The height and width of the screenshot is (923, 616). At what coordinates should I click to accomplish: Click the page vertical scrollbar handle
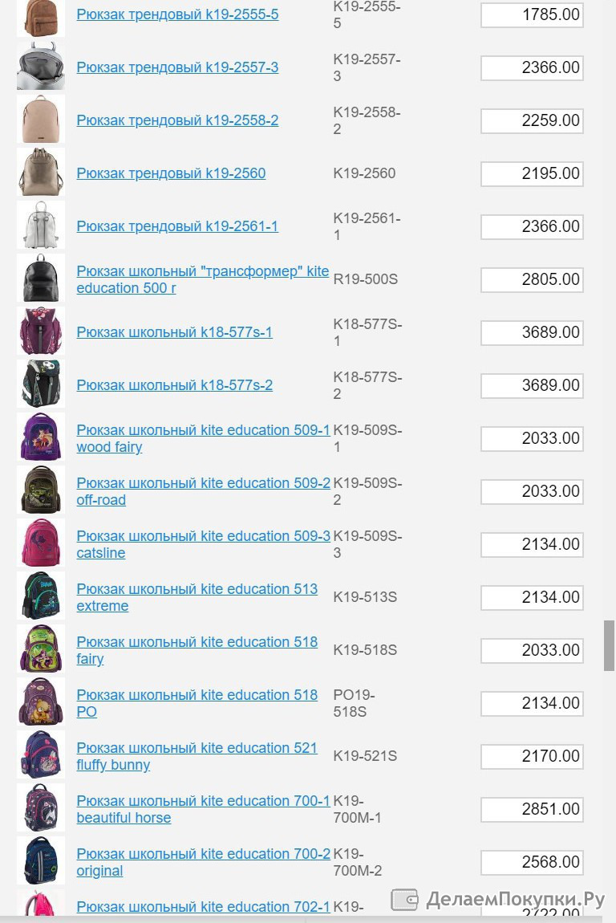(609, 645)
